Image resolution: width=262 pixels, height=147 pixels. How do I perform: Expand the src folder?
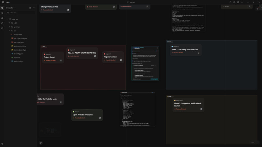pyautogui.click(x=10, y=31)
